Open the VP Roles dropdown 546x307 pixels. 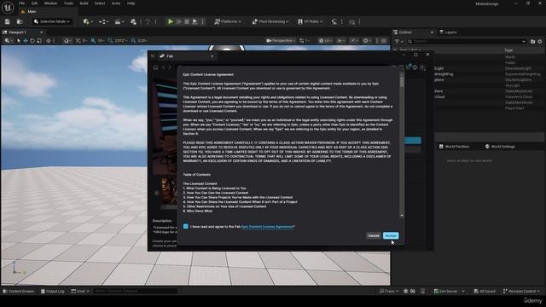point(310,21)
